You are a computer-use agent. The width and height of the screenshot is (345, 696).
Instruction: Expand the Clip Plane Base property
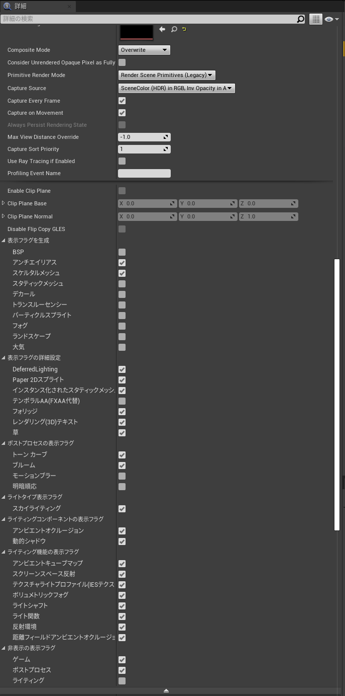4,203
